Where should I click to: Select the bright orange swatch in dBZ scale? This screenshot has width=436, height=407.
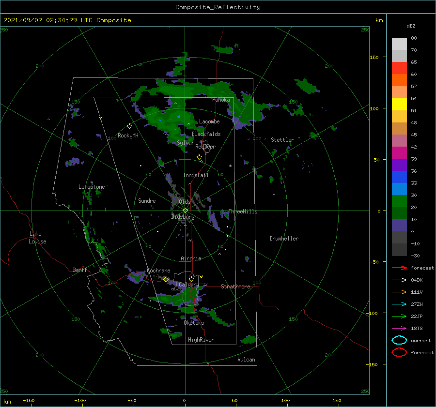tap(399, 80)
